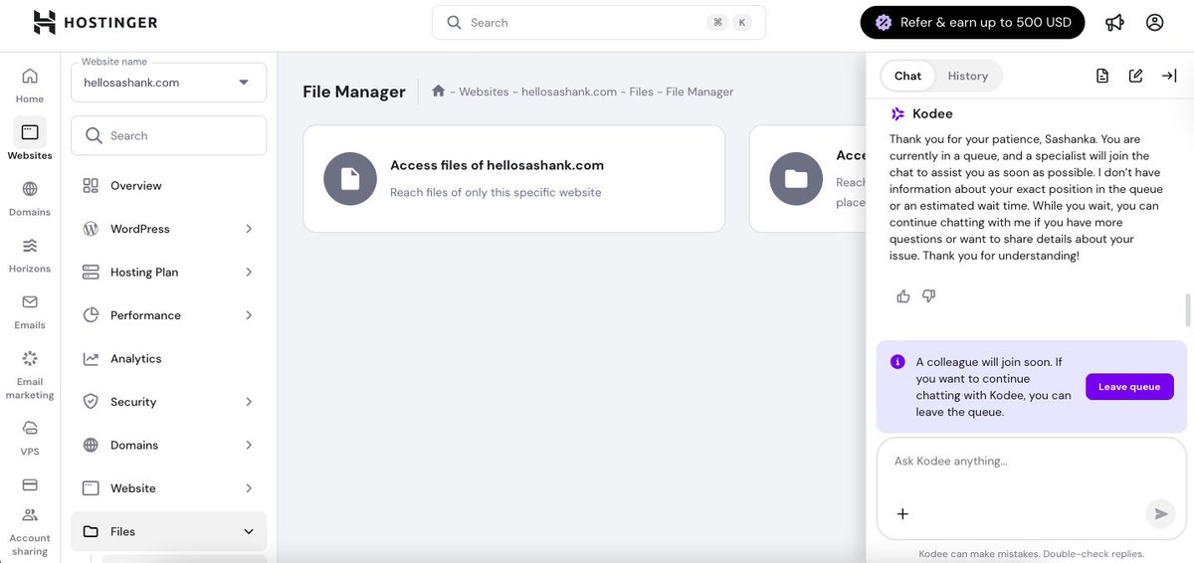This screenshot has height=563, width=1194.
Task: Open Domains globe in left rail
Action: [30, 197]
